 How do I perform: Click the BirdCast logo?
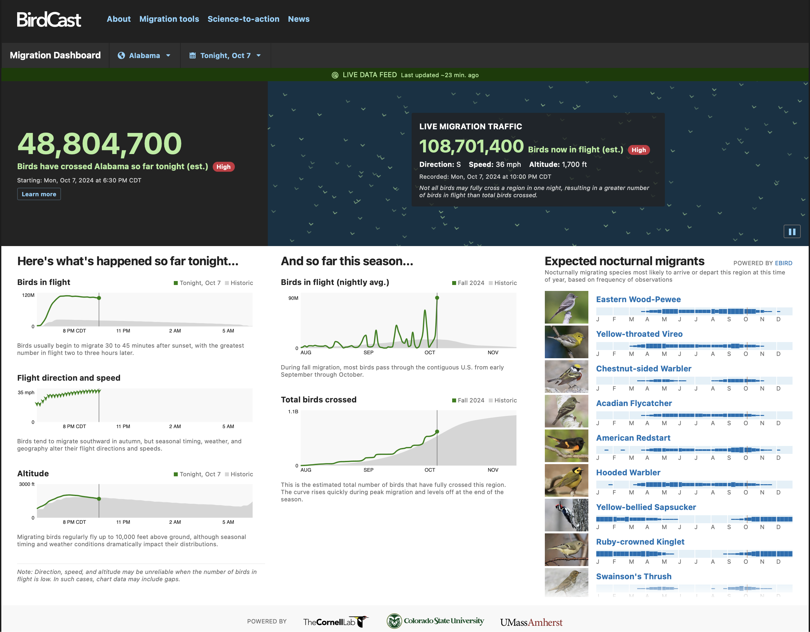tap(48, 19)
